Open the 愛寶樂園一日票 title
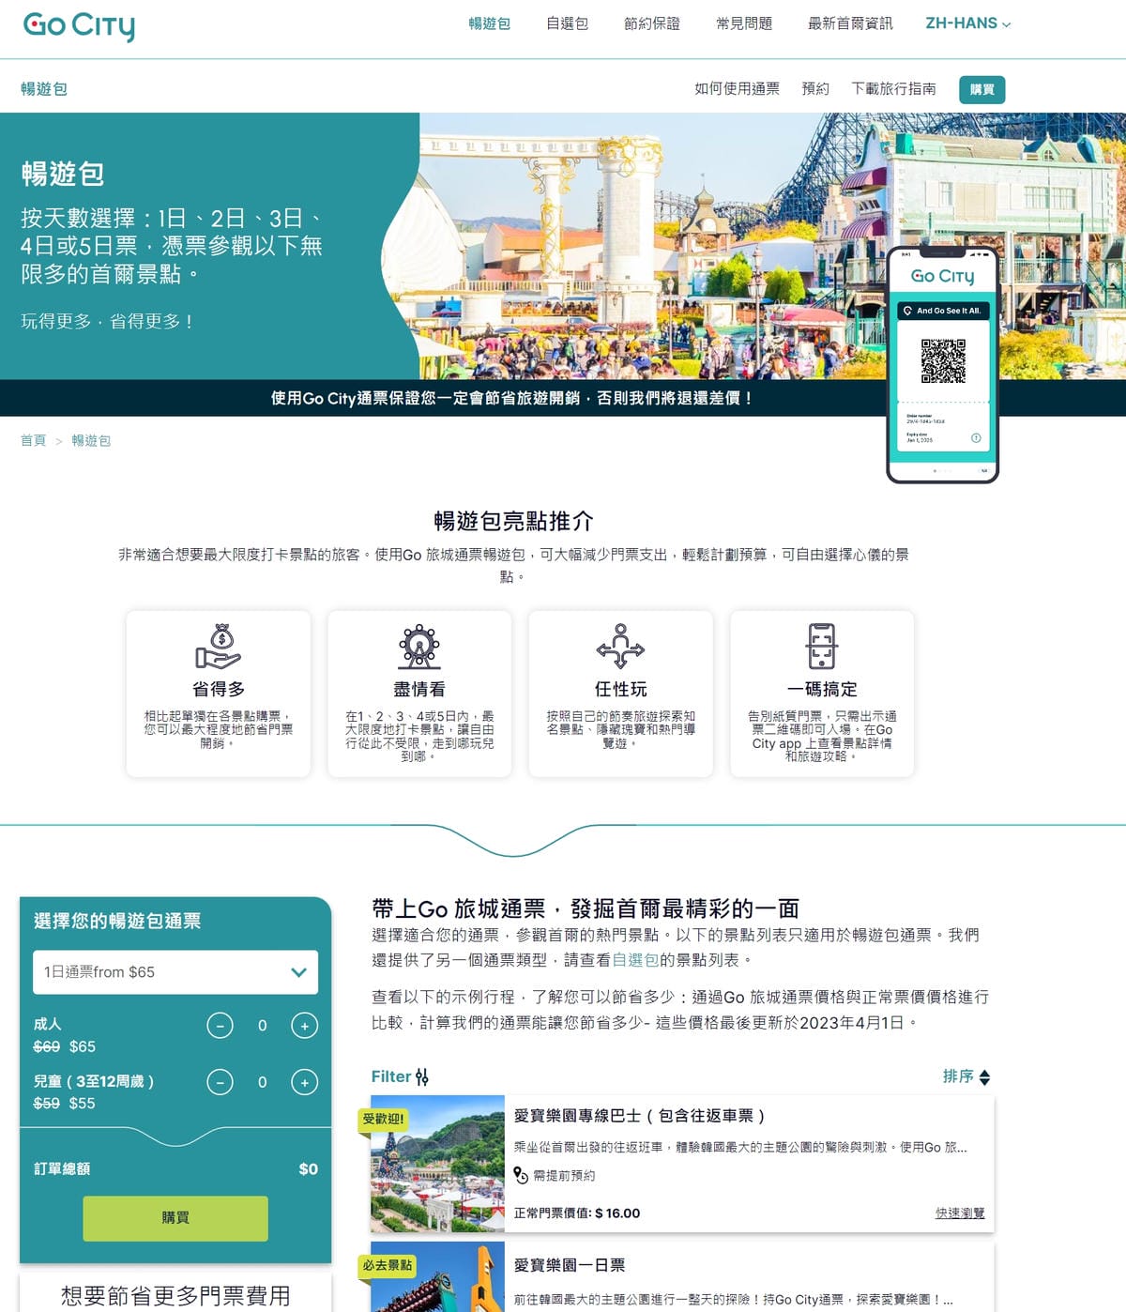The height and width of the screenshot is (1312, 1126). [x=570, y=1265]
